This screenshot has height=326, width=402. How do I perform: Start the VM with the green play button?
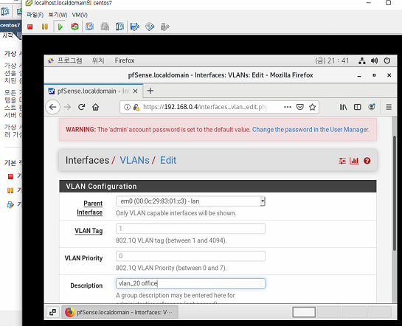(x=60, y=27)
